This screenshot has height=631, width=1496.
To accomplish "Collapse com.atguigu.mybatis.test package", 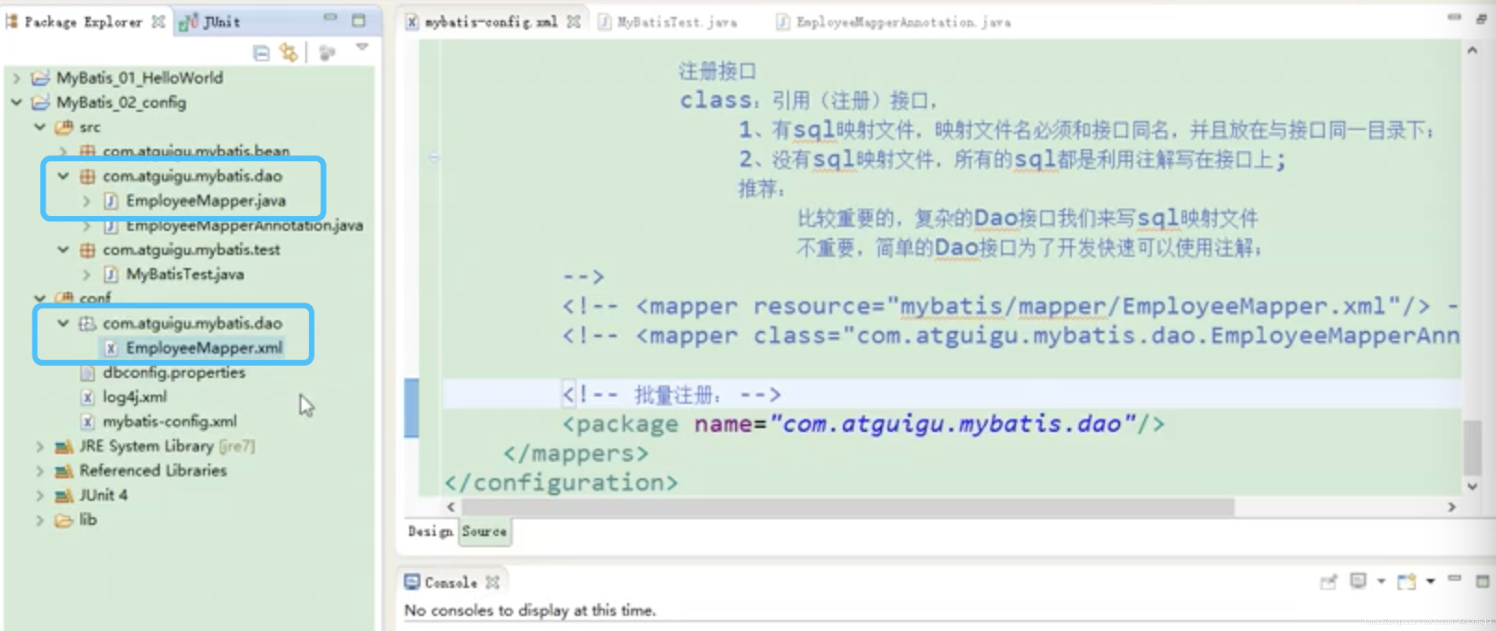I will 63,250.
